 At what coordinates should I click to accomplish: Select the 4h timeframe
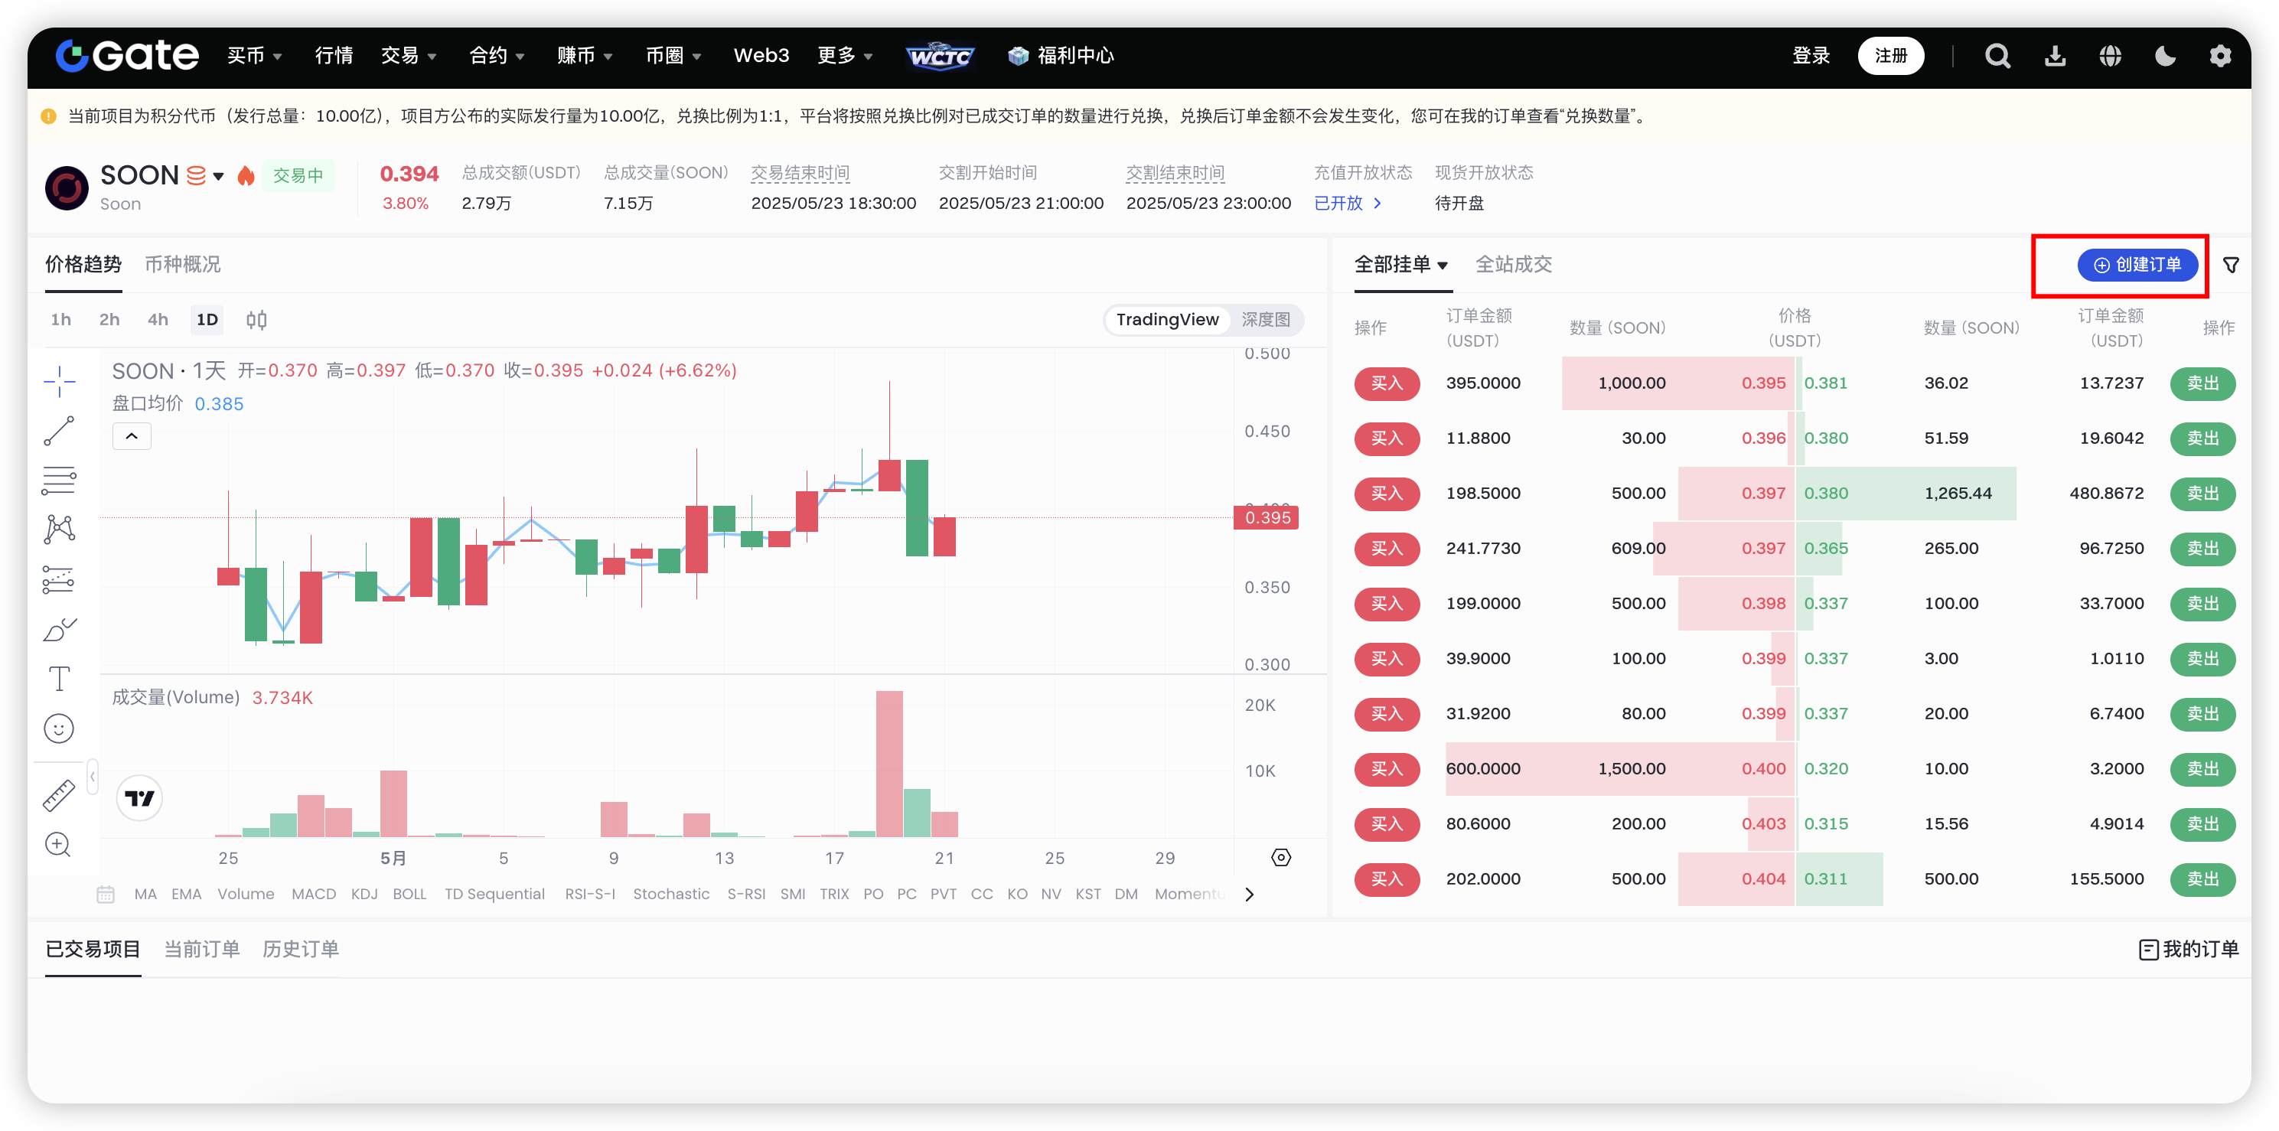[x=158, y=319]
